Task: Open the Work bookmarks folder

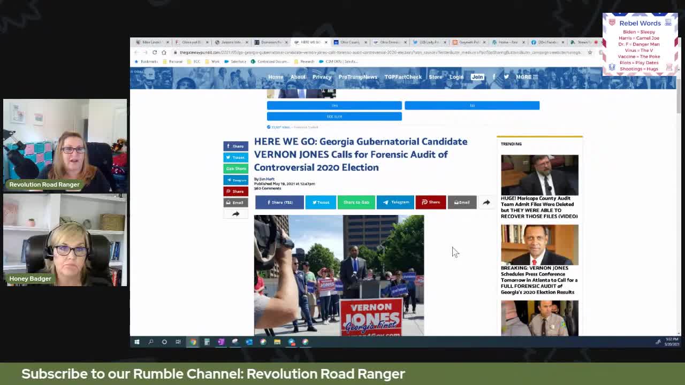Action: 213,61
